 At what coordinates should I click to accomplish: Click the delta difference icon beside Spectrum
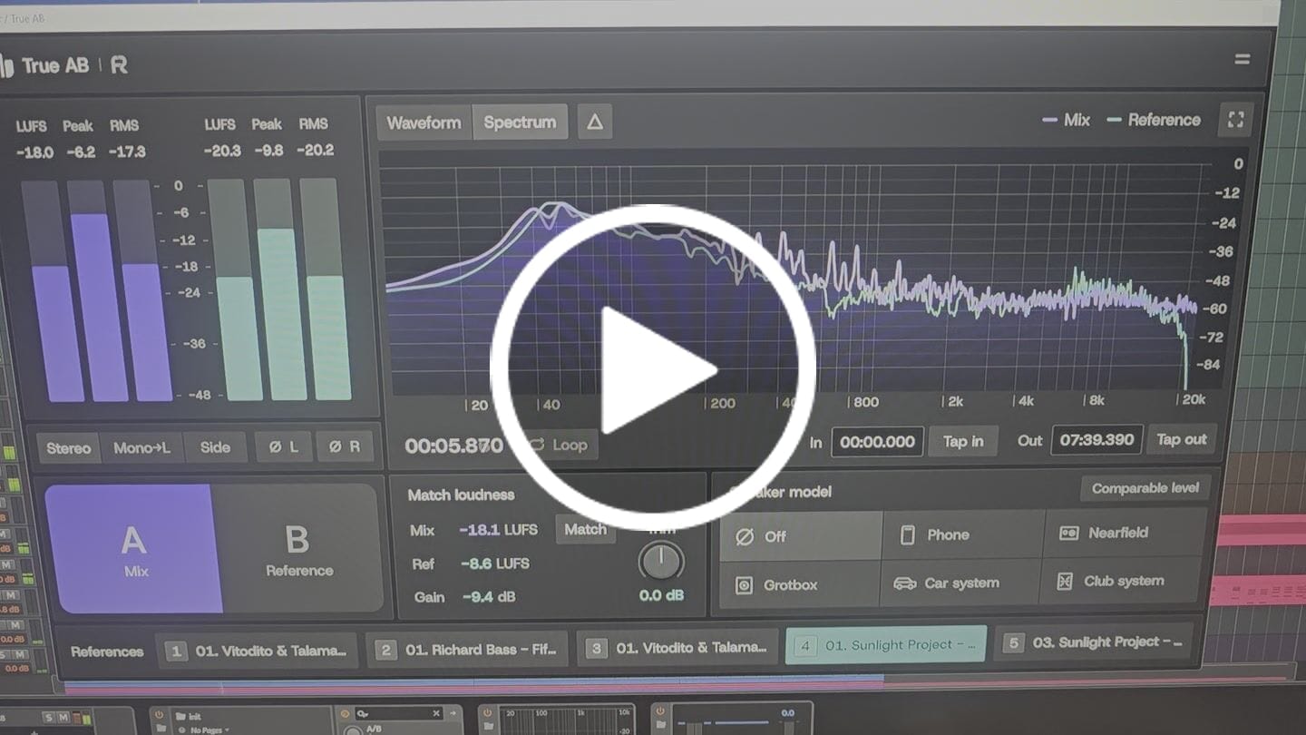click(595, 122)
